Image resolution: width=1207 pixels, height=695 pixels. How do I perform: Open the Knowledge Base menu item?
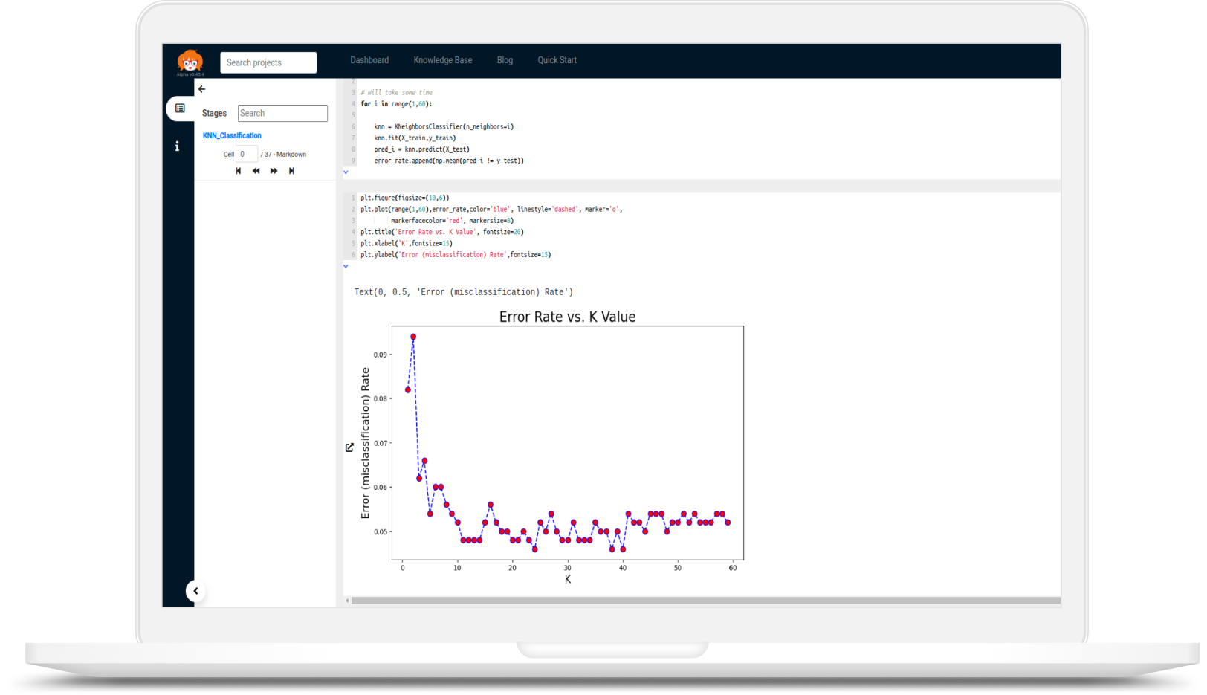coord(442,60)
